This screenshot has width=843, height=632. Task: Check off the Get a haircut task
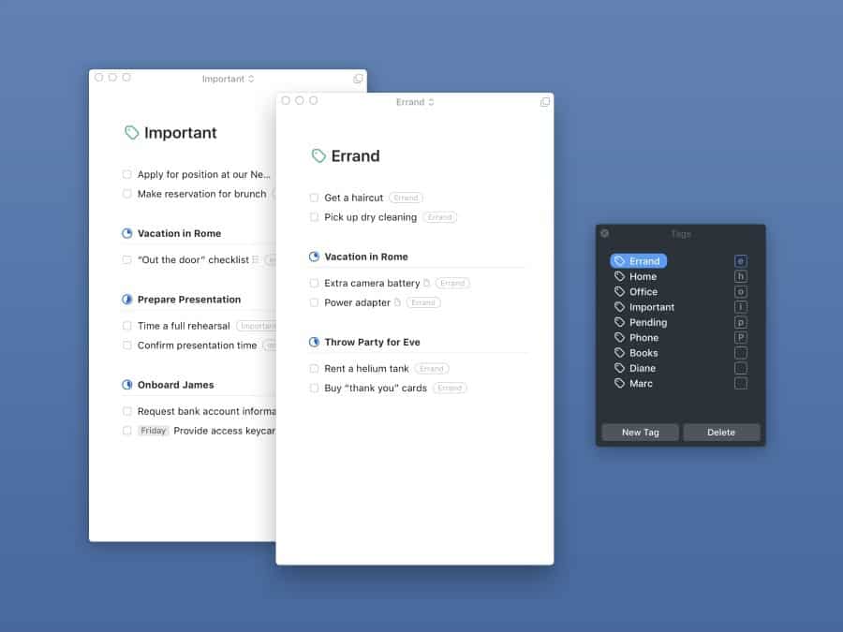tap(315, 198)
